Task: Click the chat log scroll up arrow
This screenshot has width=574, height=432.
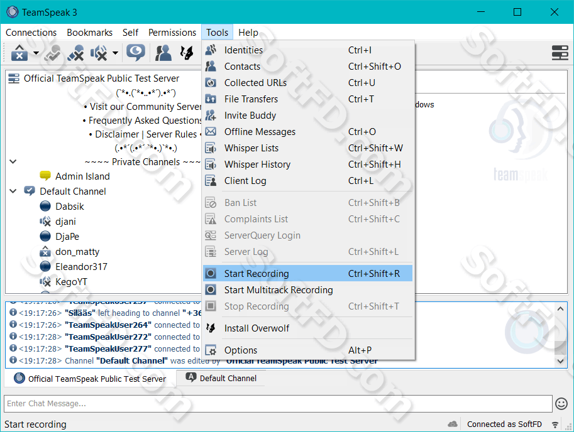Action: (560, 309)
